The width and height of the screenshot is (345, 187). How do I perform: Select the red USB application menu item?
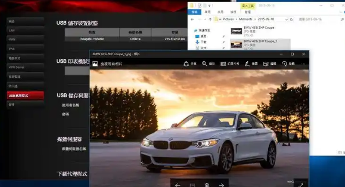point(25,95)
